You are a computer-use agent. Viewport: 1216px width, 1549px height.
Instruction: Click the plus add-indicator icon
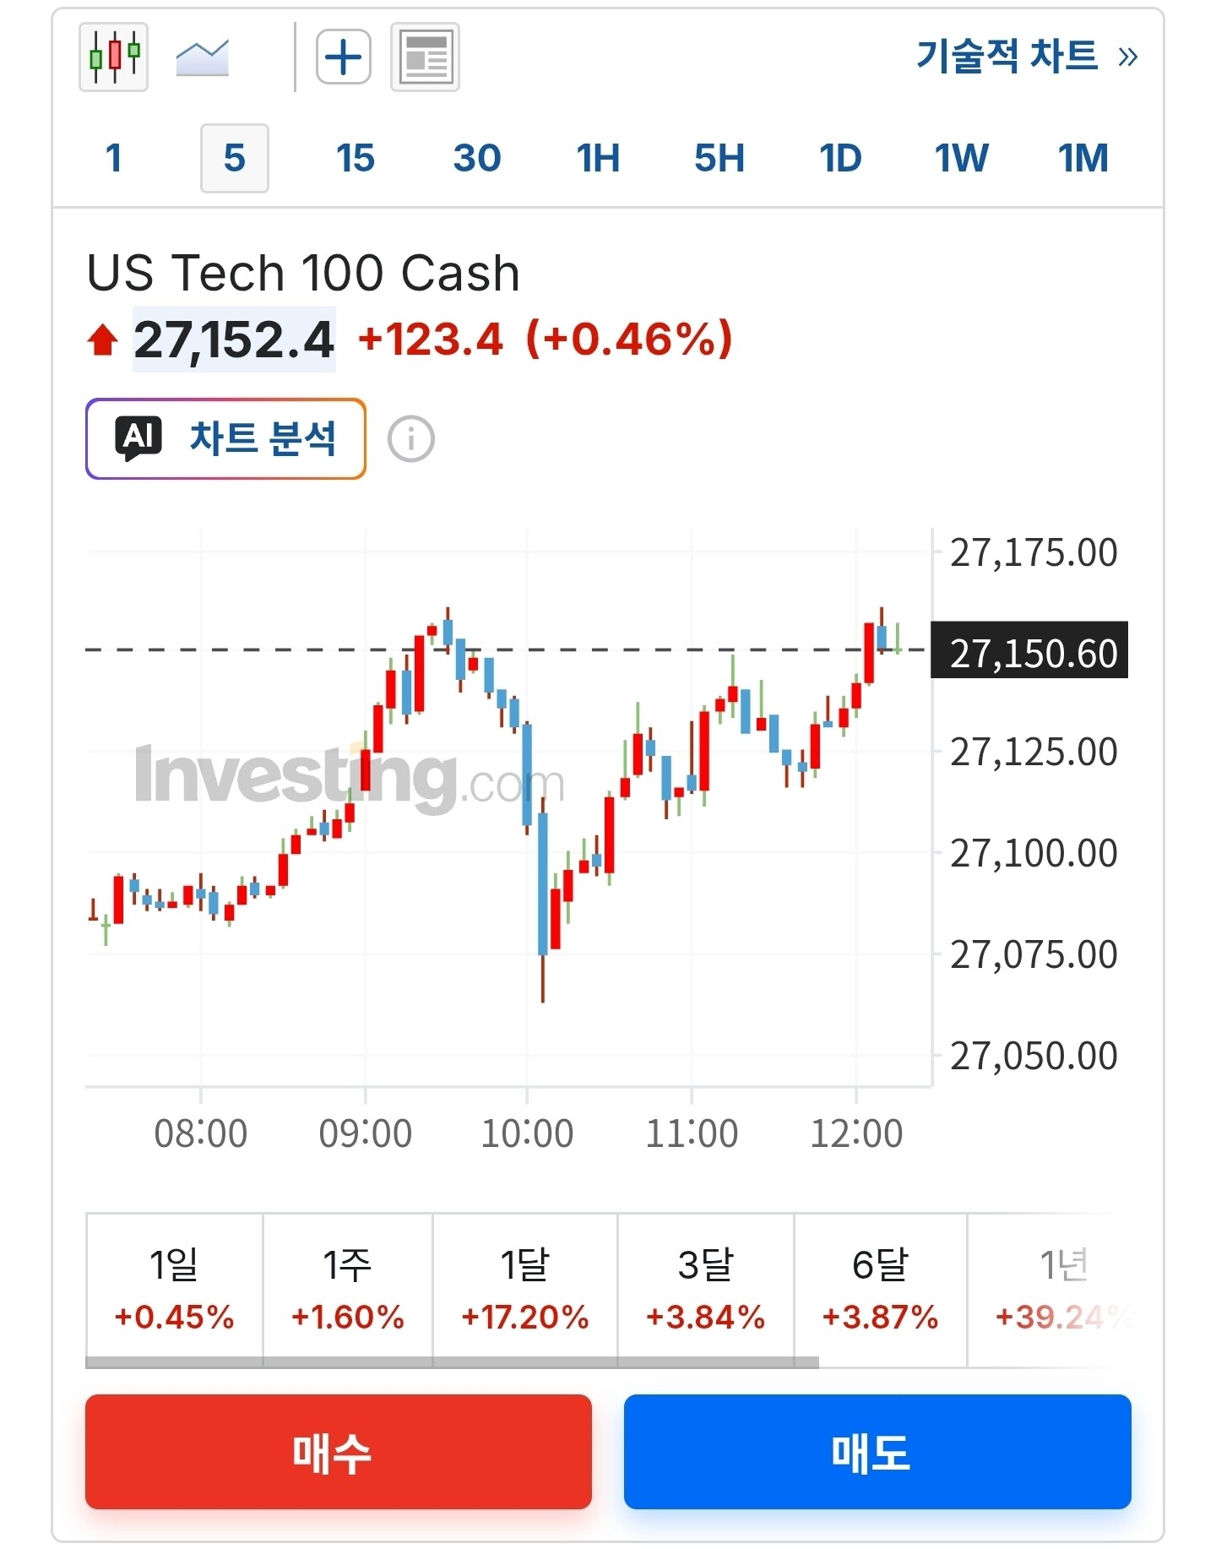pyautogui.click(x=343, y=57)
